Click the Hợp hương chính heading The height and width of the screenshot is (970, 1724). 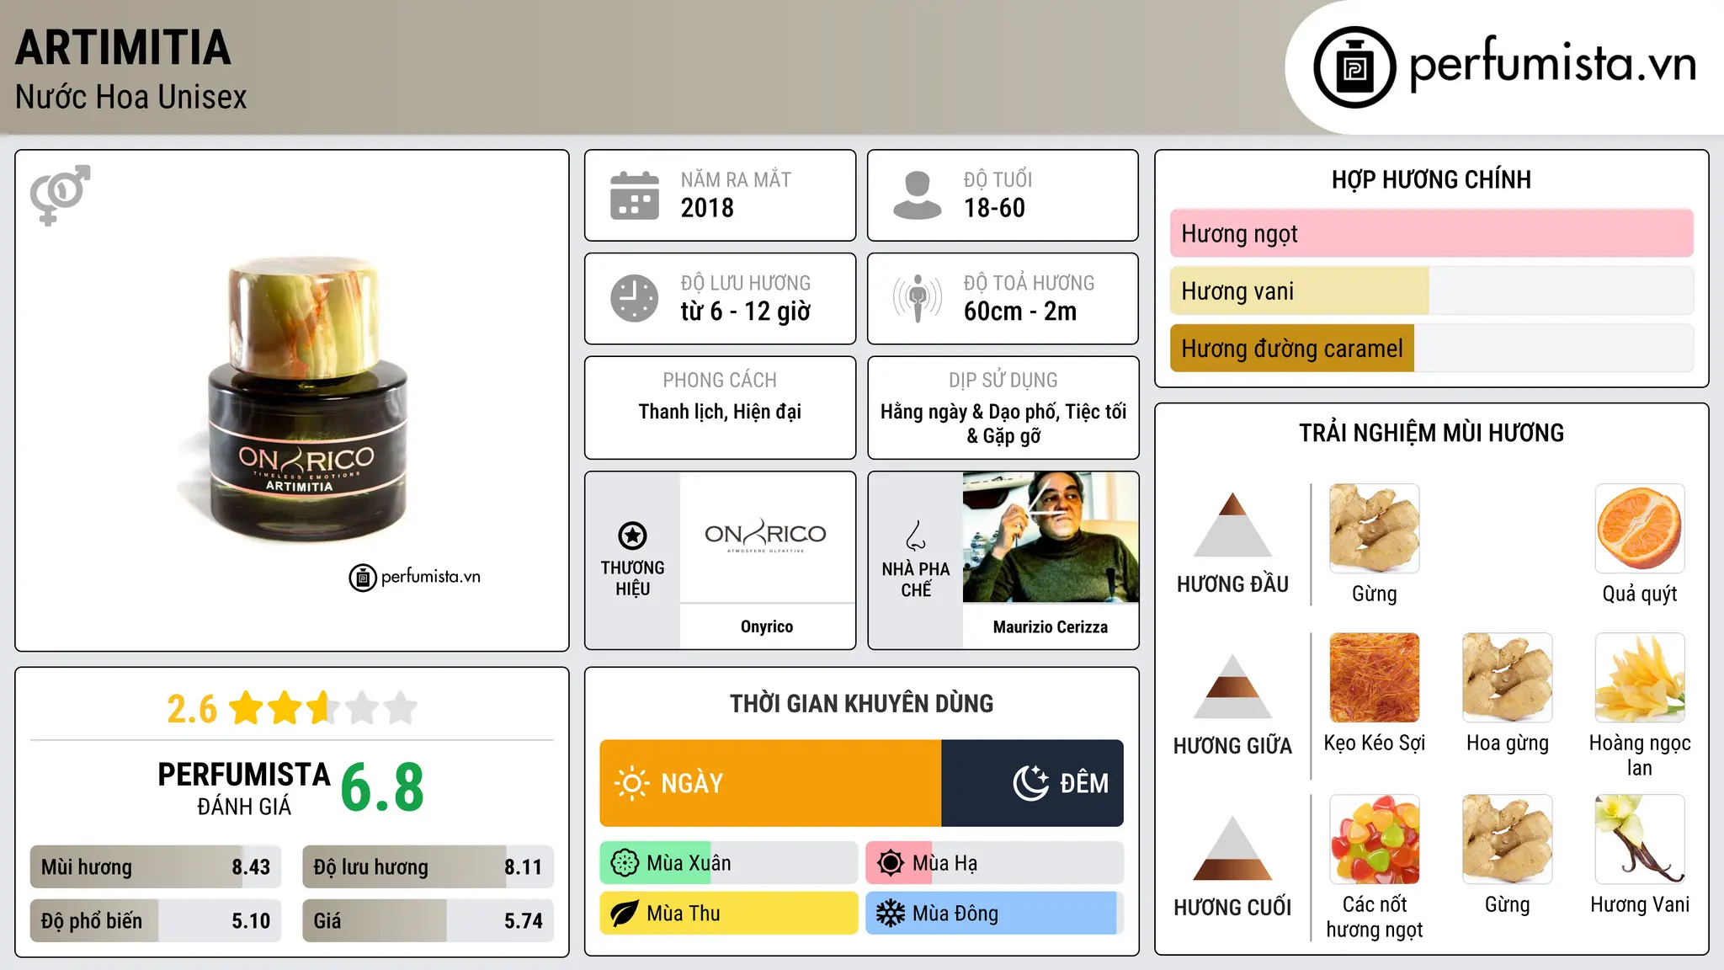(1431, 179)
